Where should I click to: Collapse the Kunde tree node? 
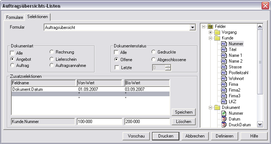[x=210, y=38]
